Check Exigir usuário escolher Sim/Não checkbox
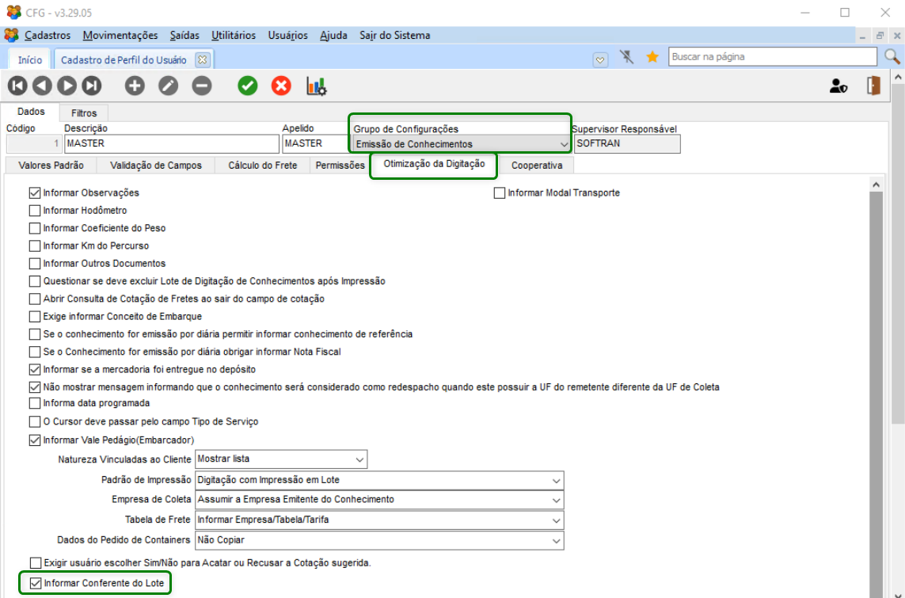The width and height of the screenshot is (905, 598). click(35, 563)
